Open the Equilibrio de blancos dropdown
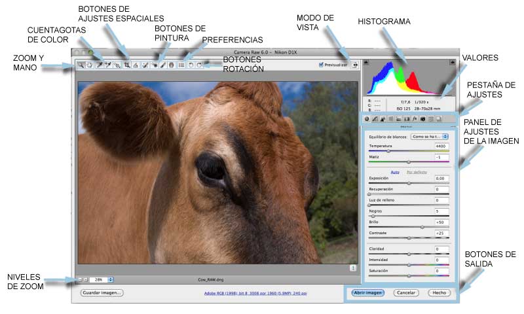Screen dimensions: 524x314 (x=429, y=137)
